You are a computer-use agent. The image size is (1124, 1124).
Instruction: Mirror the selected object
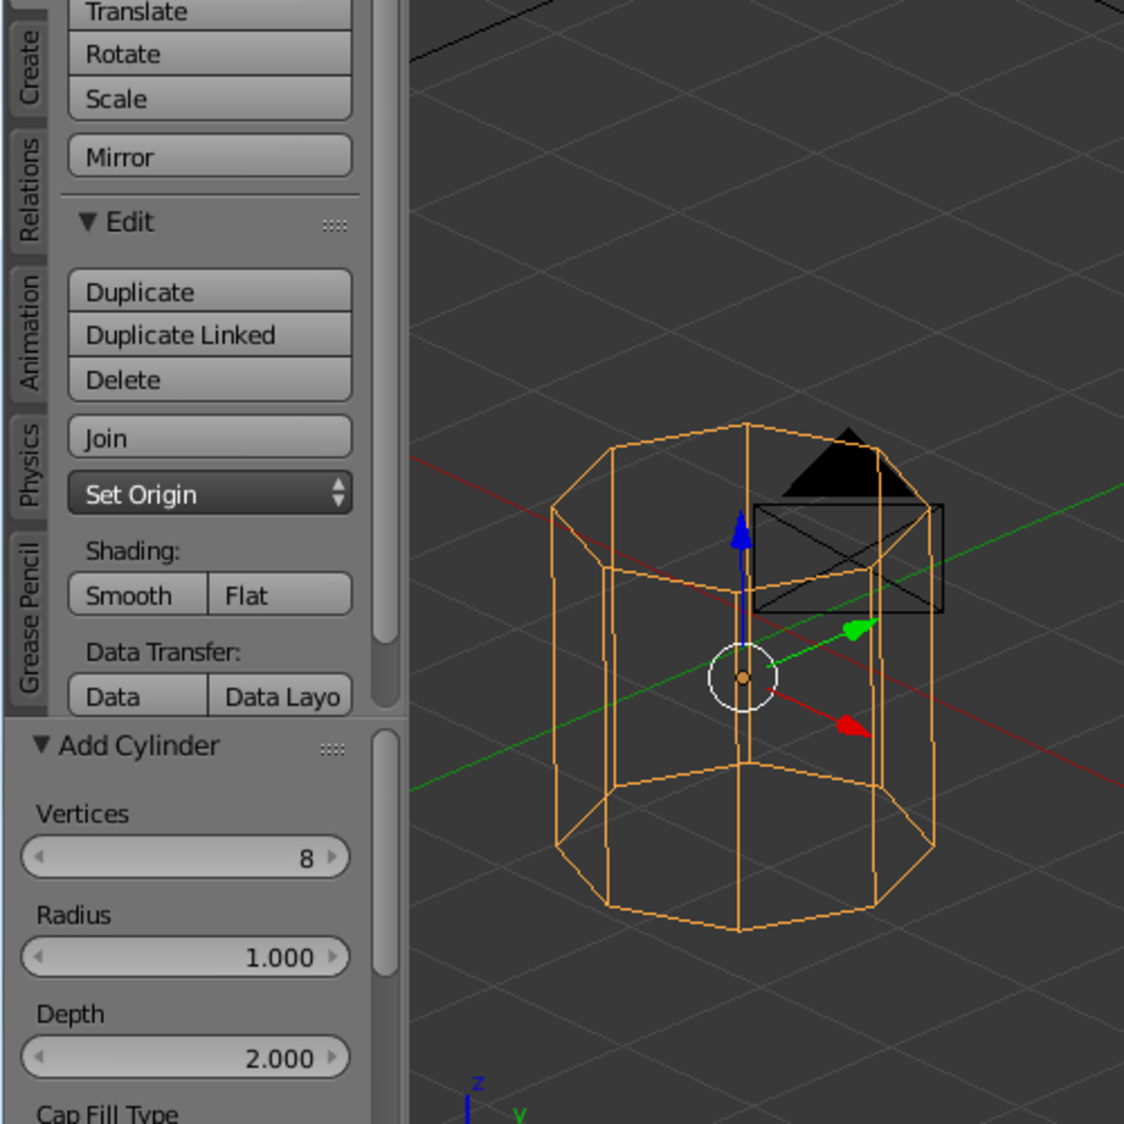point(209,156)
